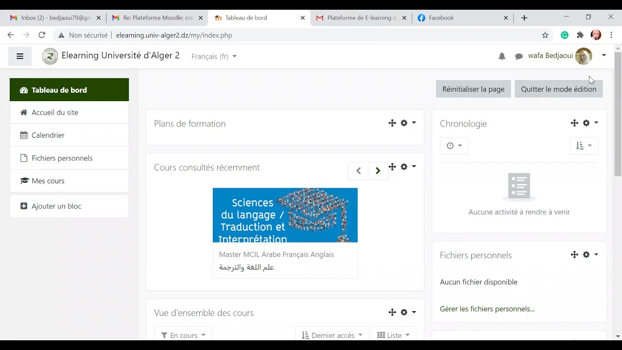The height and width of the screenshot is (350, 622).
Task: Open the Chrome profile avatar
Action: [596, 35]
